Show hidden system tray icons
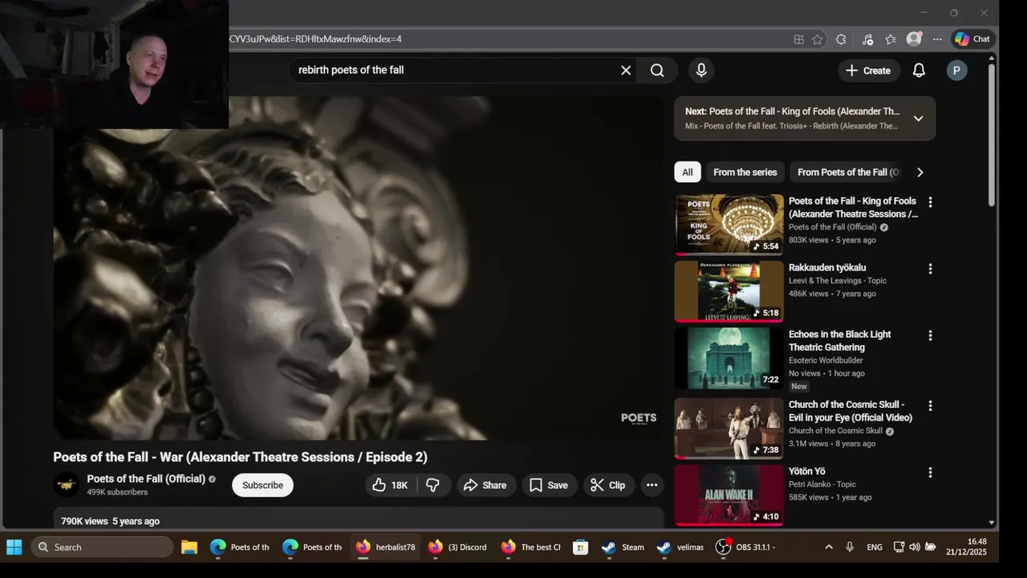This screenshot has height=578, width=1027. click(x=829, y=547)
